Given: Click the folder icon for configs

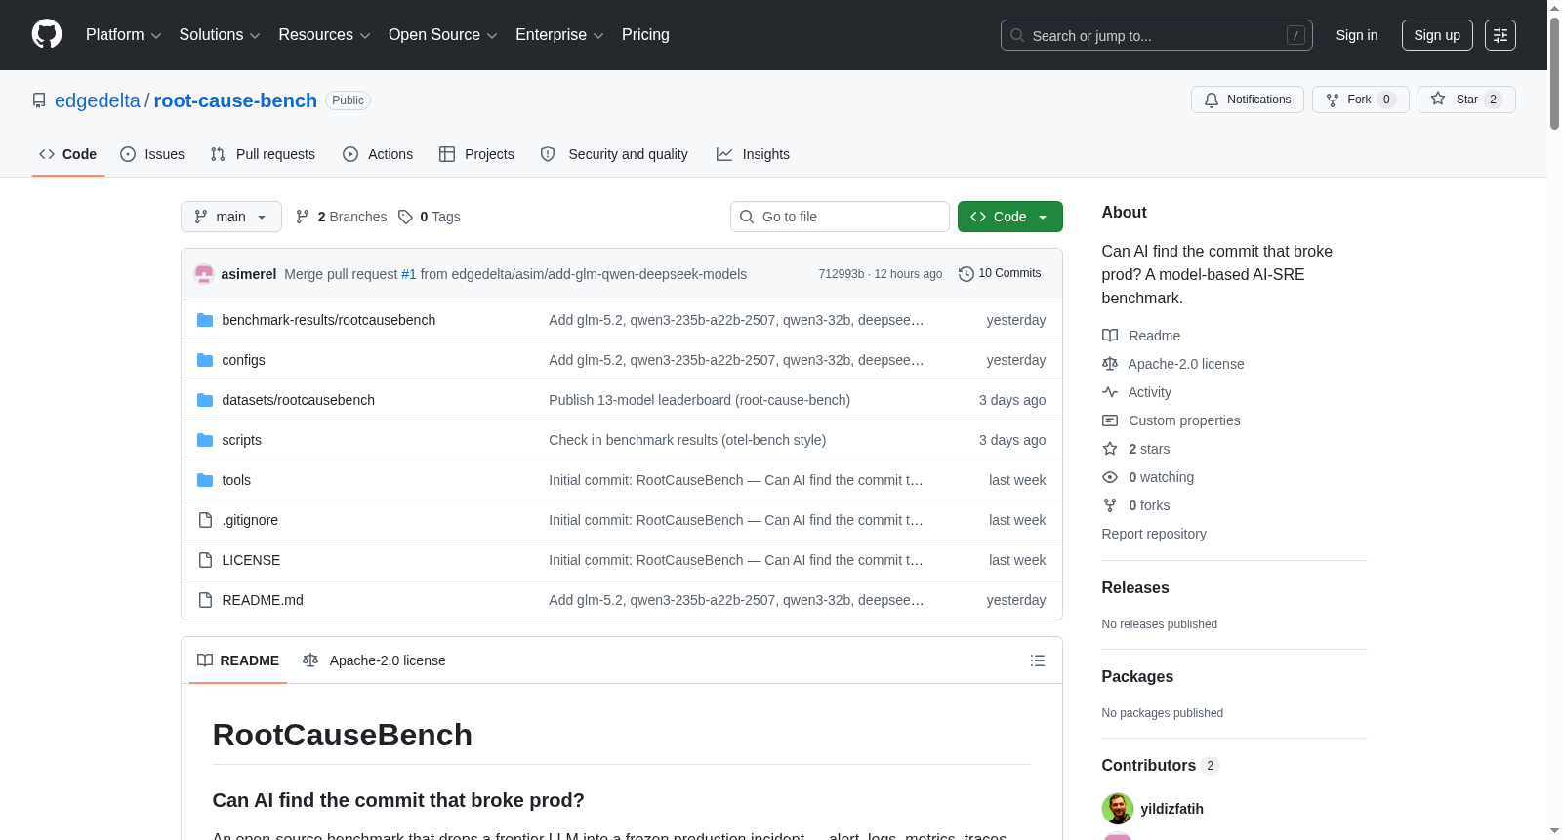Looking at the screenshot, I should 205,360.
